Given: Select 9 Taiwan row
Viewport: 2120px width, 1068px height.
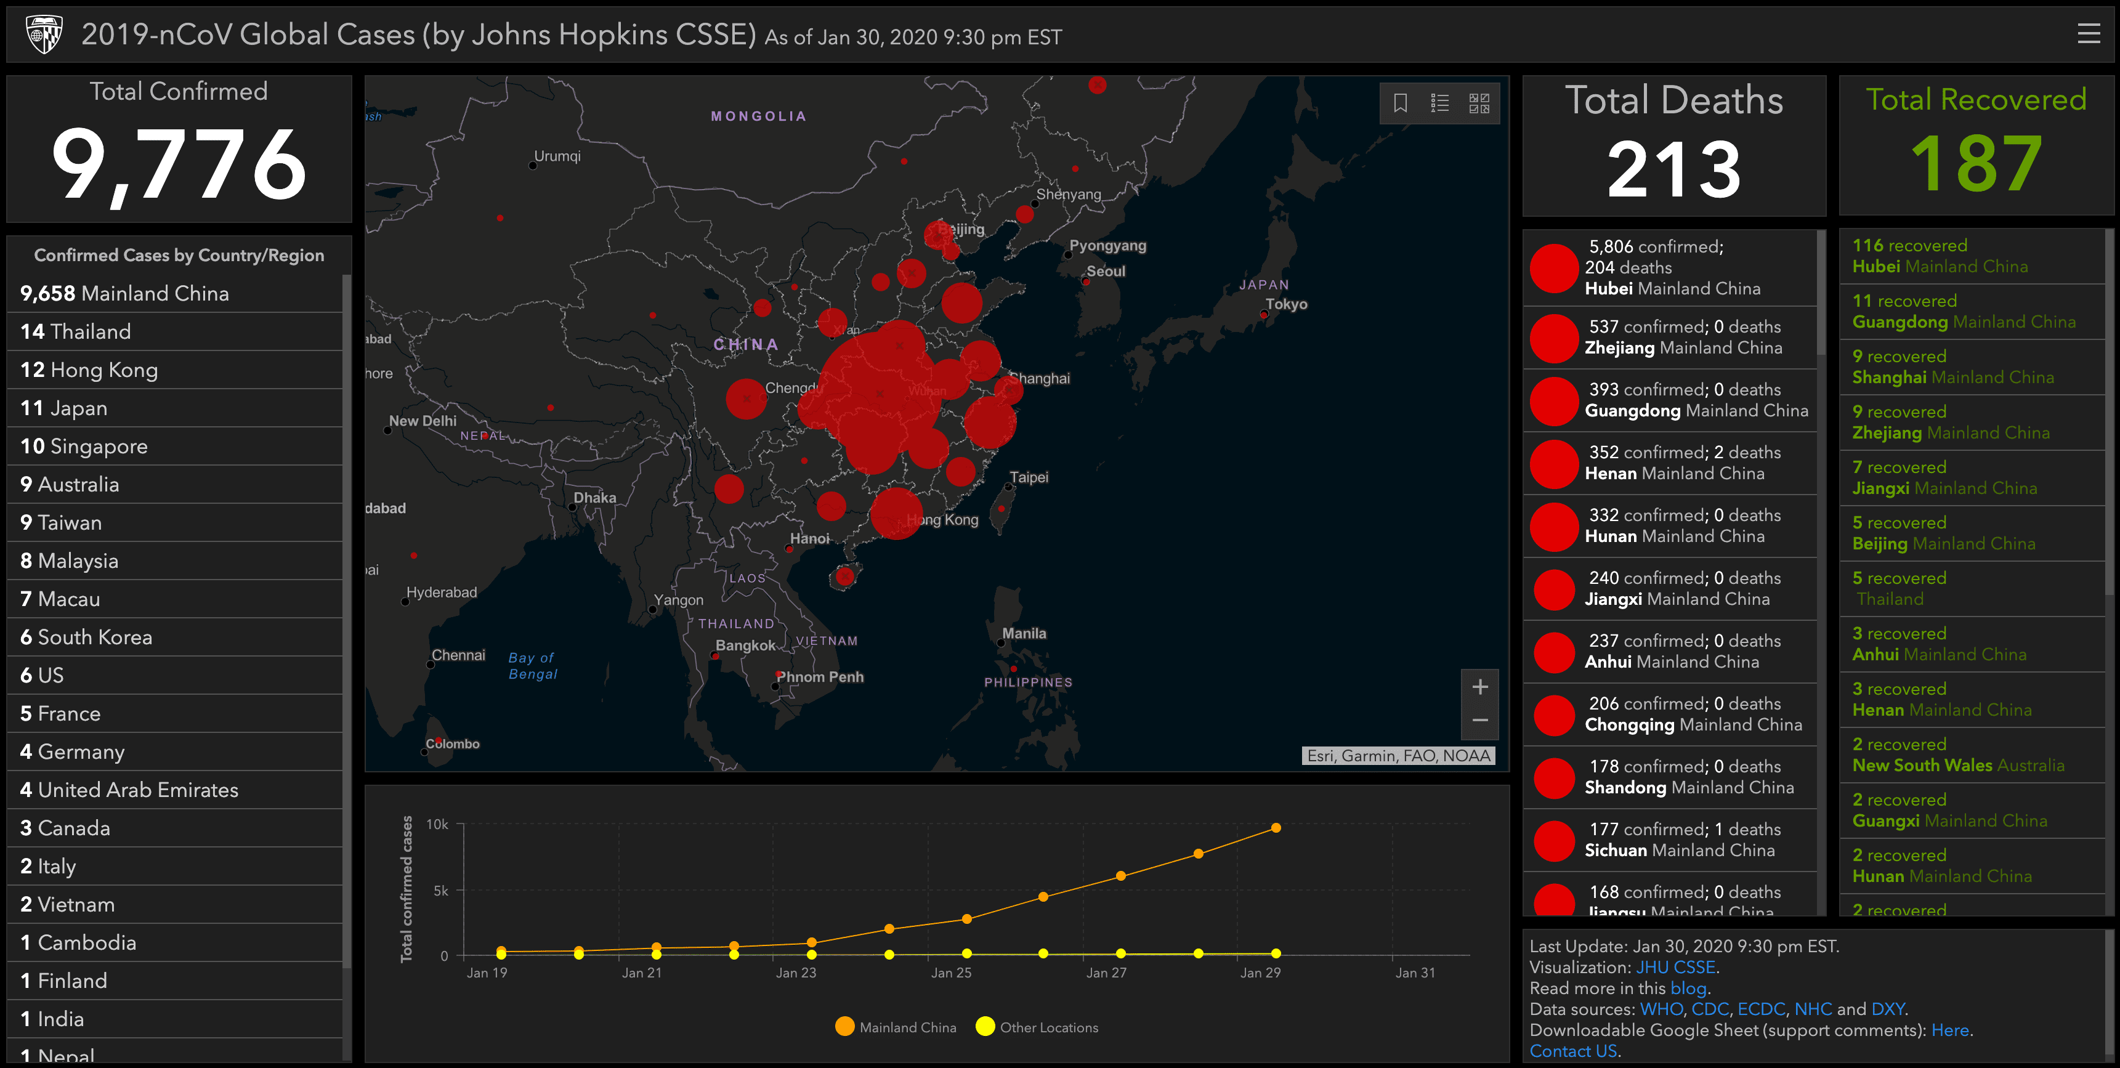Looking at the screenshot, I should click(174, 522).
